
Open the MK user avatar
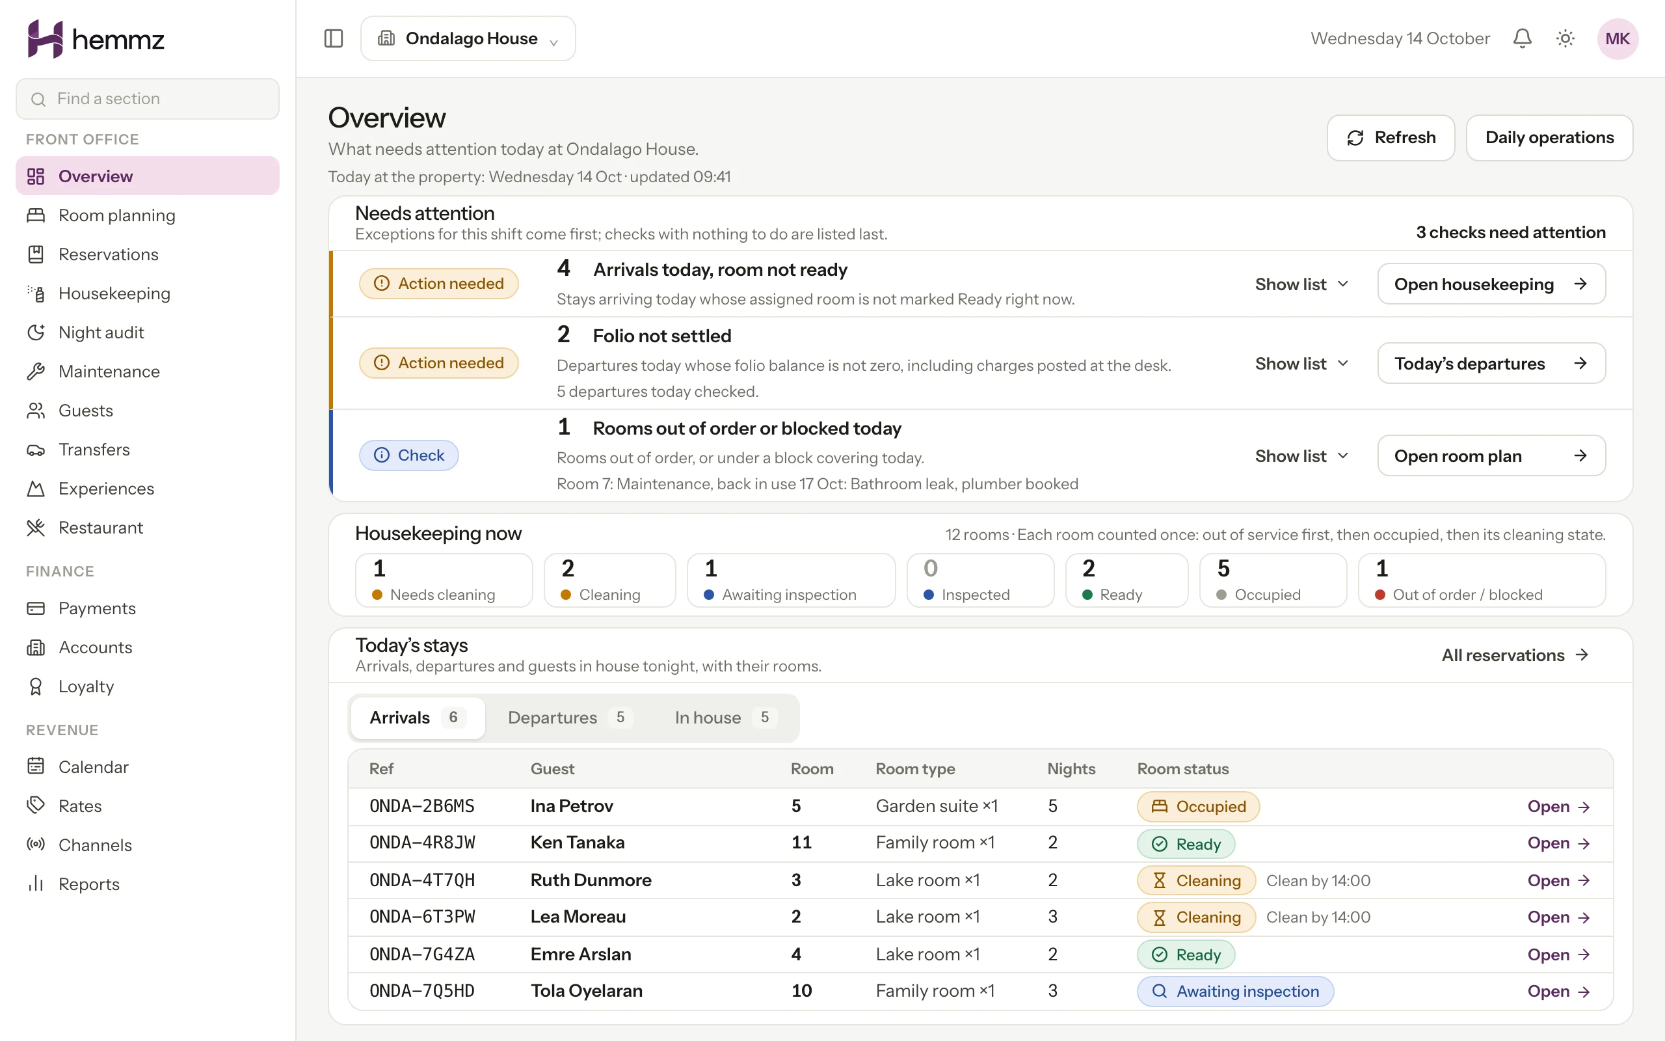click(1617, 38)
